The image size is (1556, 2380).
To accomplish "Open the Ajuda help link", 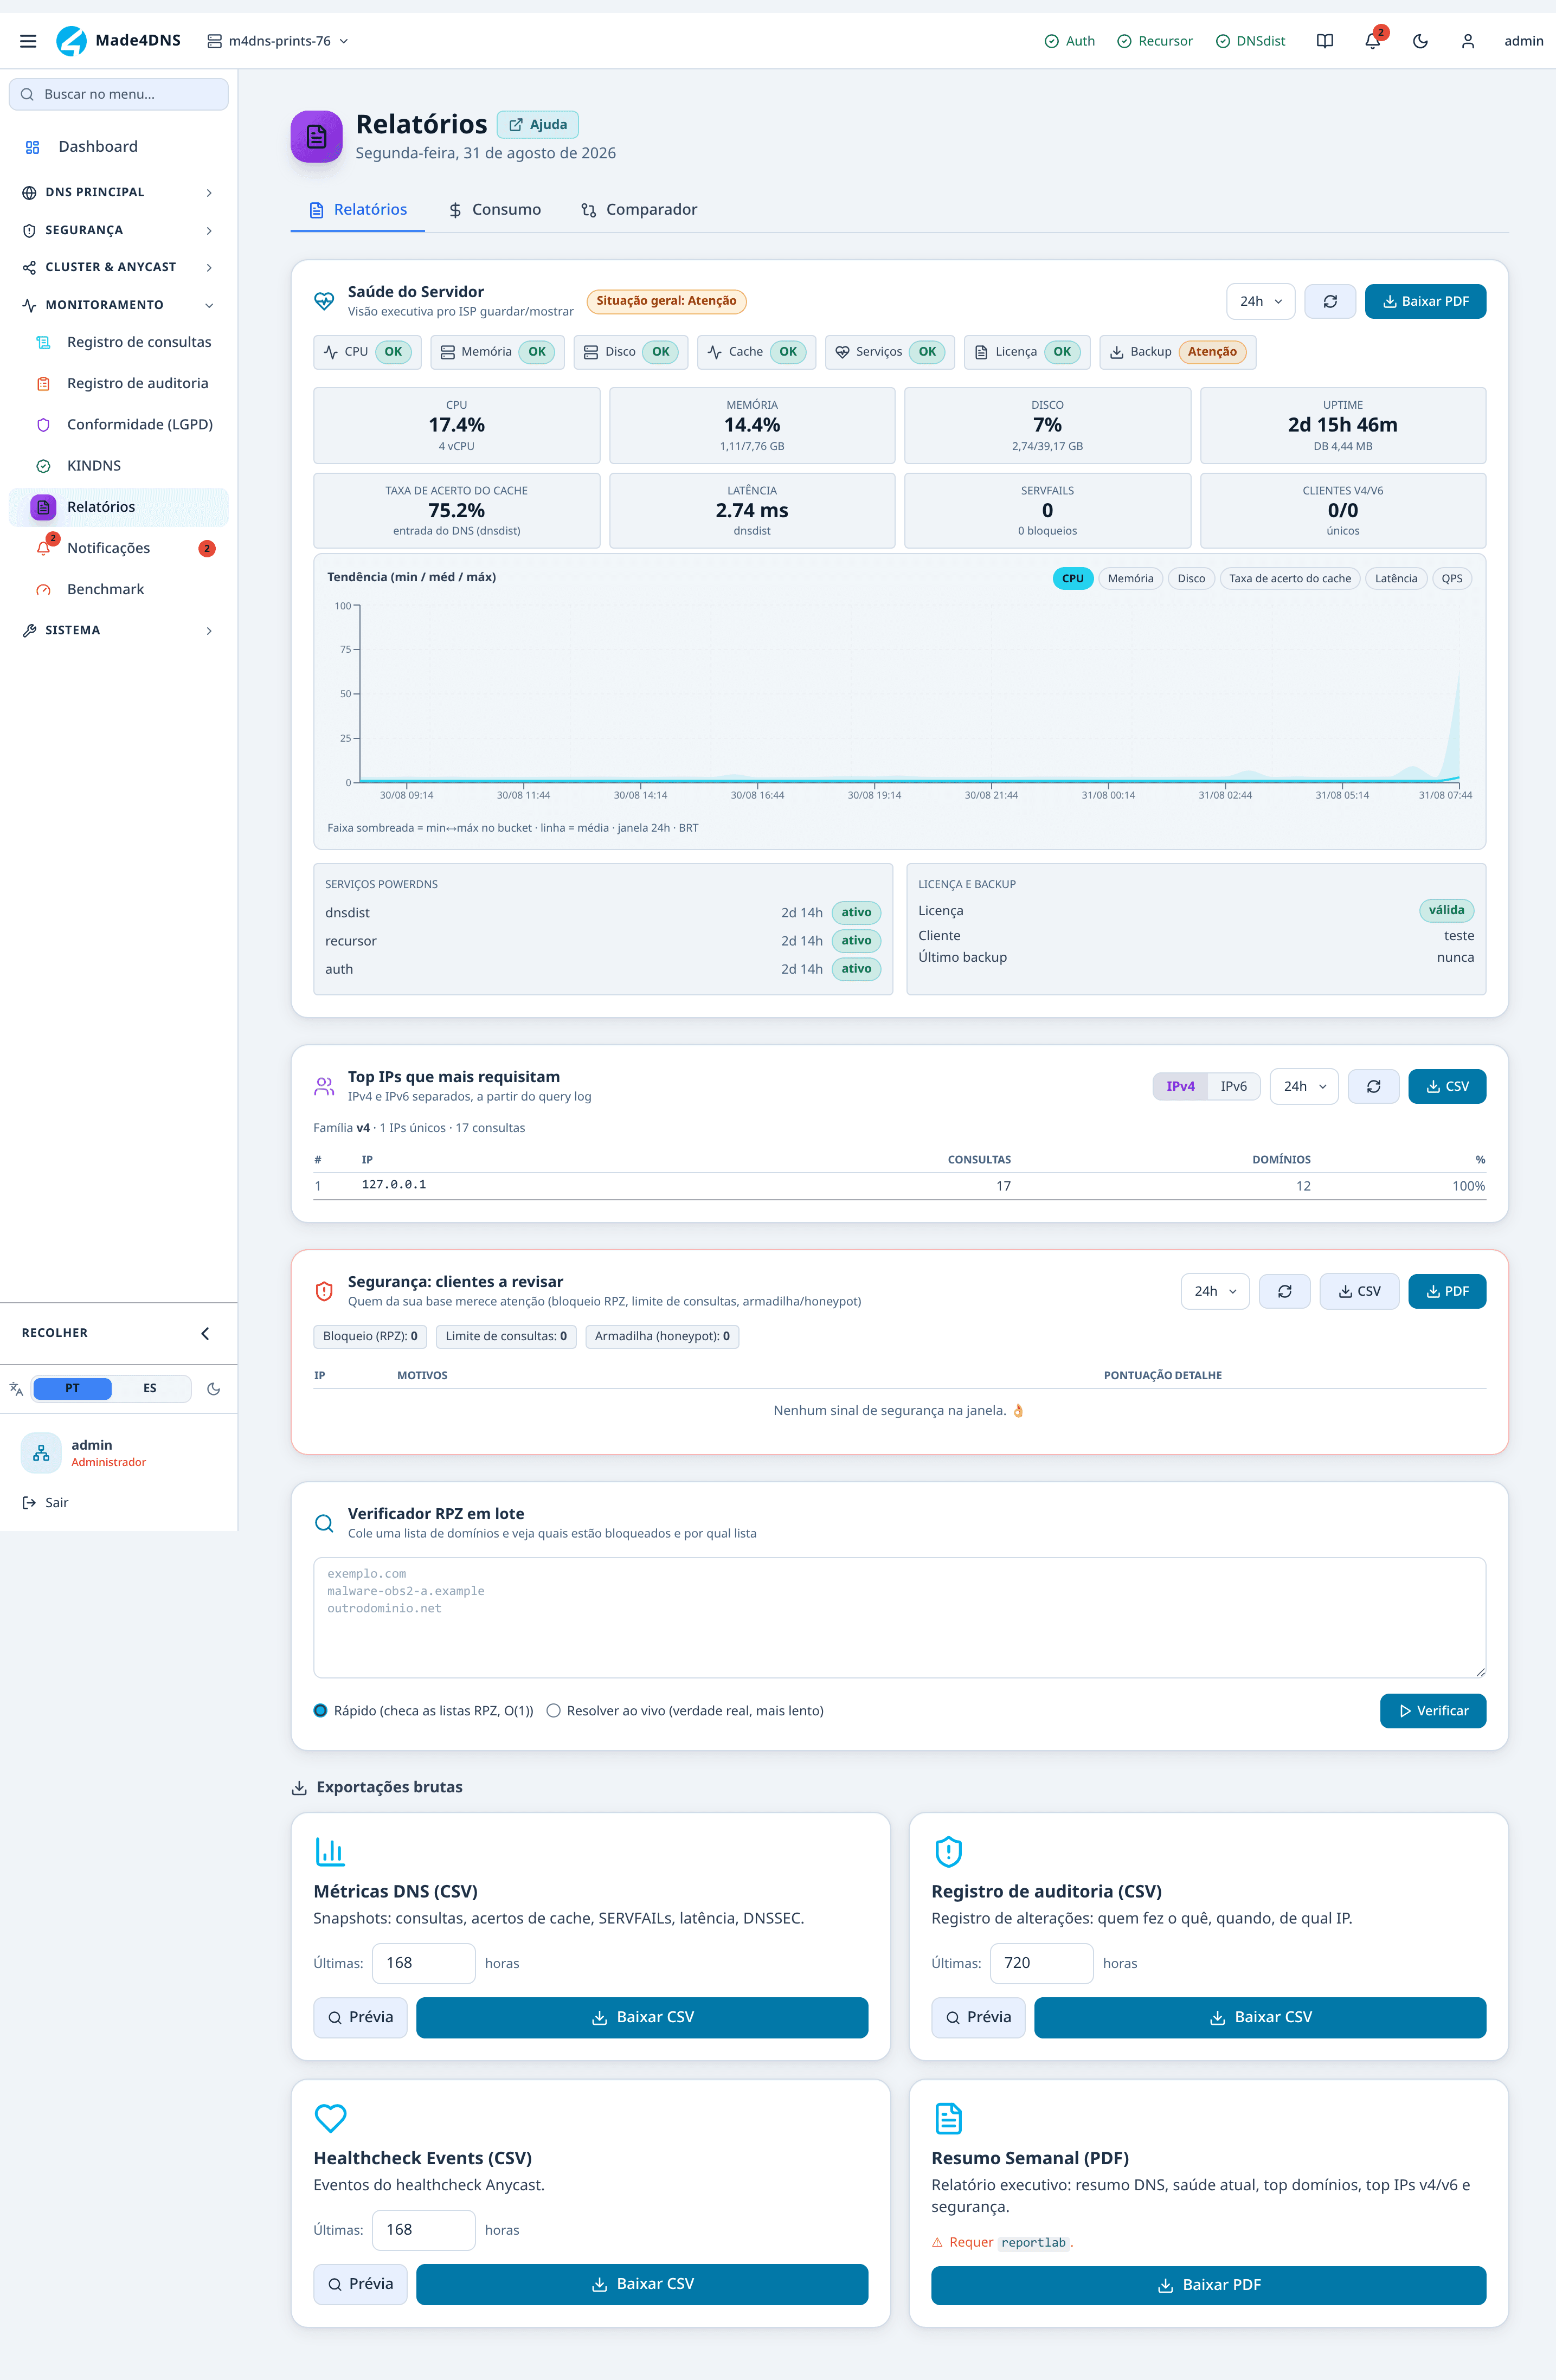I will coord(538,125).
